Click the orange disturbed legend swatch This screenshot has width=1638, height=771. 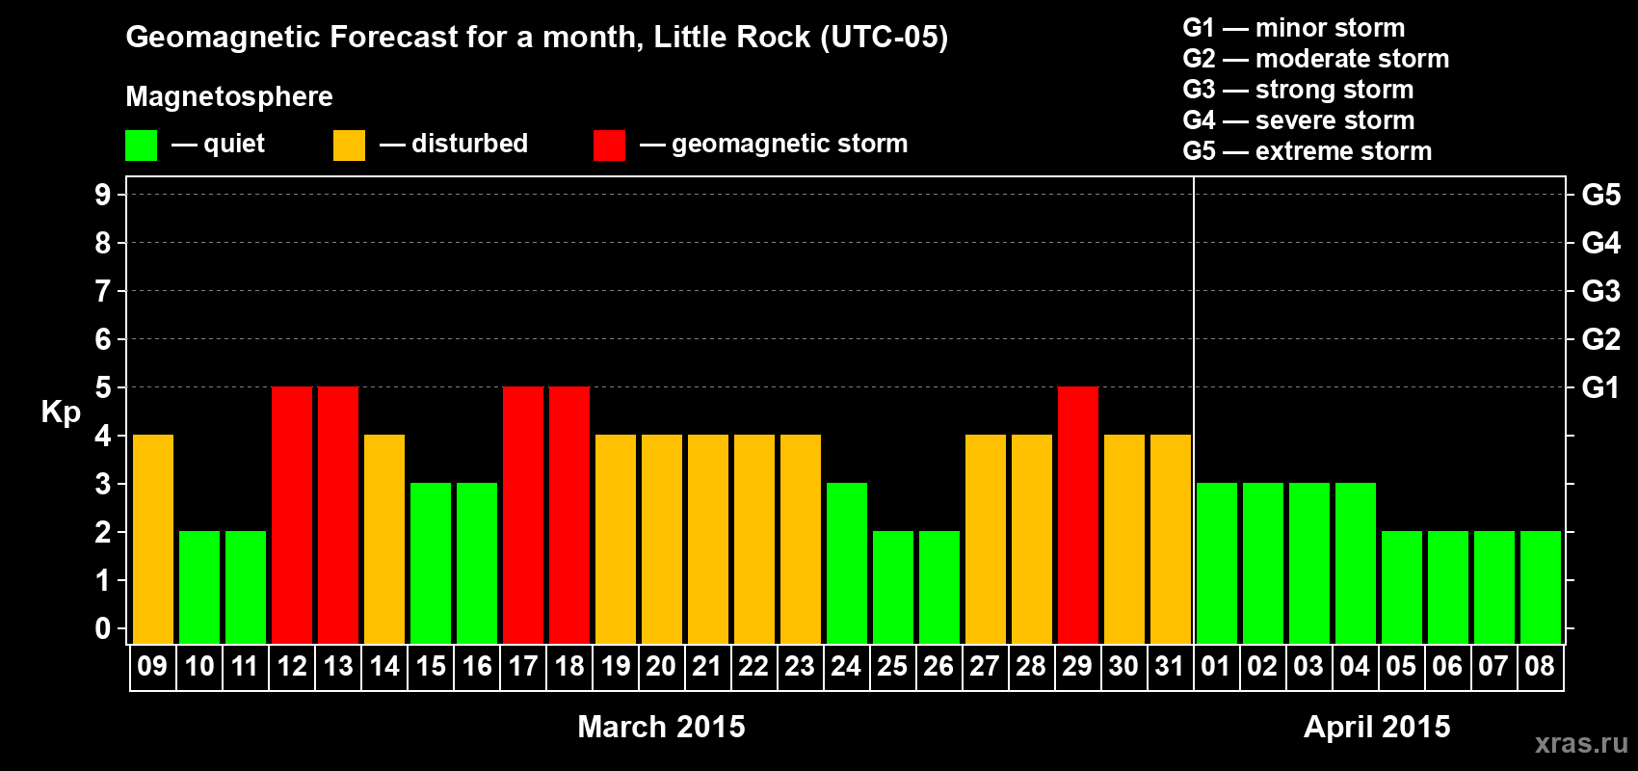click(349, 146)
